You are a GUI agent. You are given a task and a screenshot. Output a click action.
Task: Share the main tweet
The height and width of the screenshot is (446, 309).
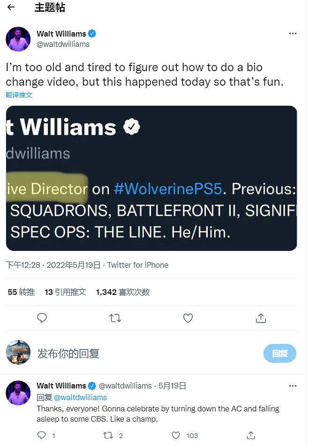261,318
